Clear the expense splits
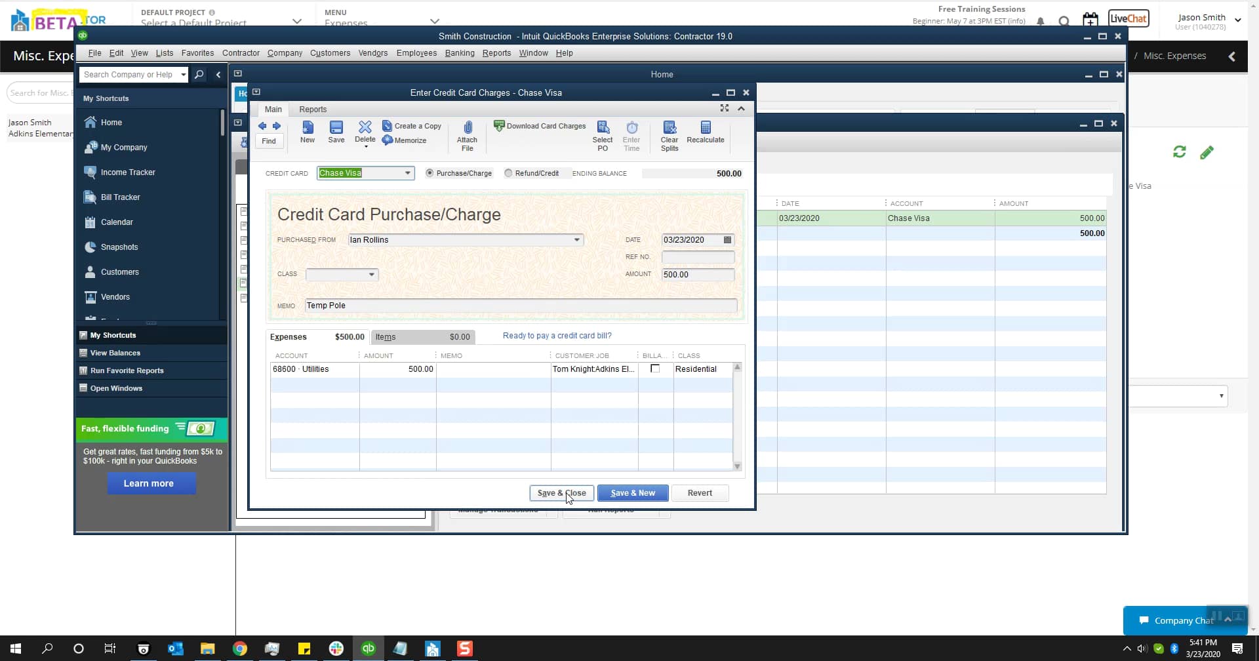The image size is (1259, 661). [669, 136]
